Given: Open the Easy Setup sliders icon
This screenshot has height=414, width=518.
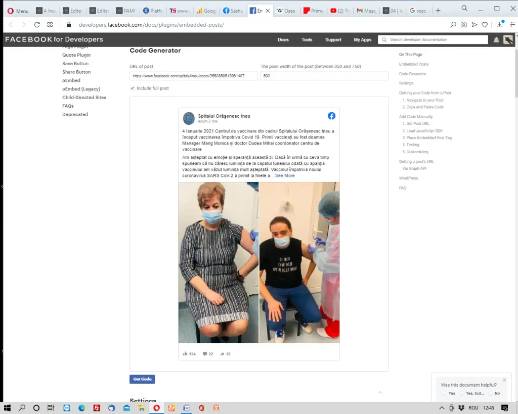Looking at the screenshot, I should (512, 25).
